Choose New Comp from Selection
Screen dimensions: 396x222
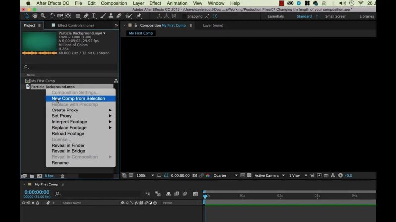click(80, 98)
